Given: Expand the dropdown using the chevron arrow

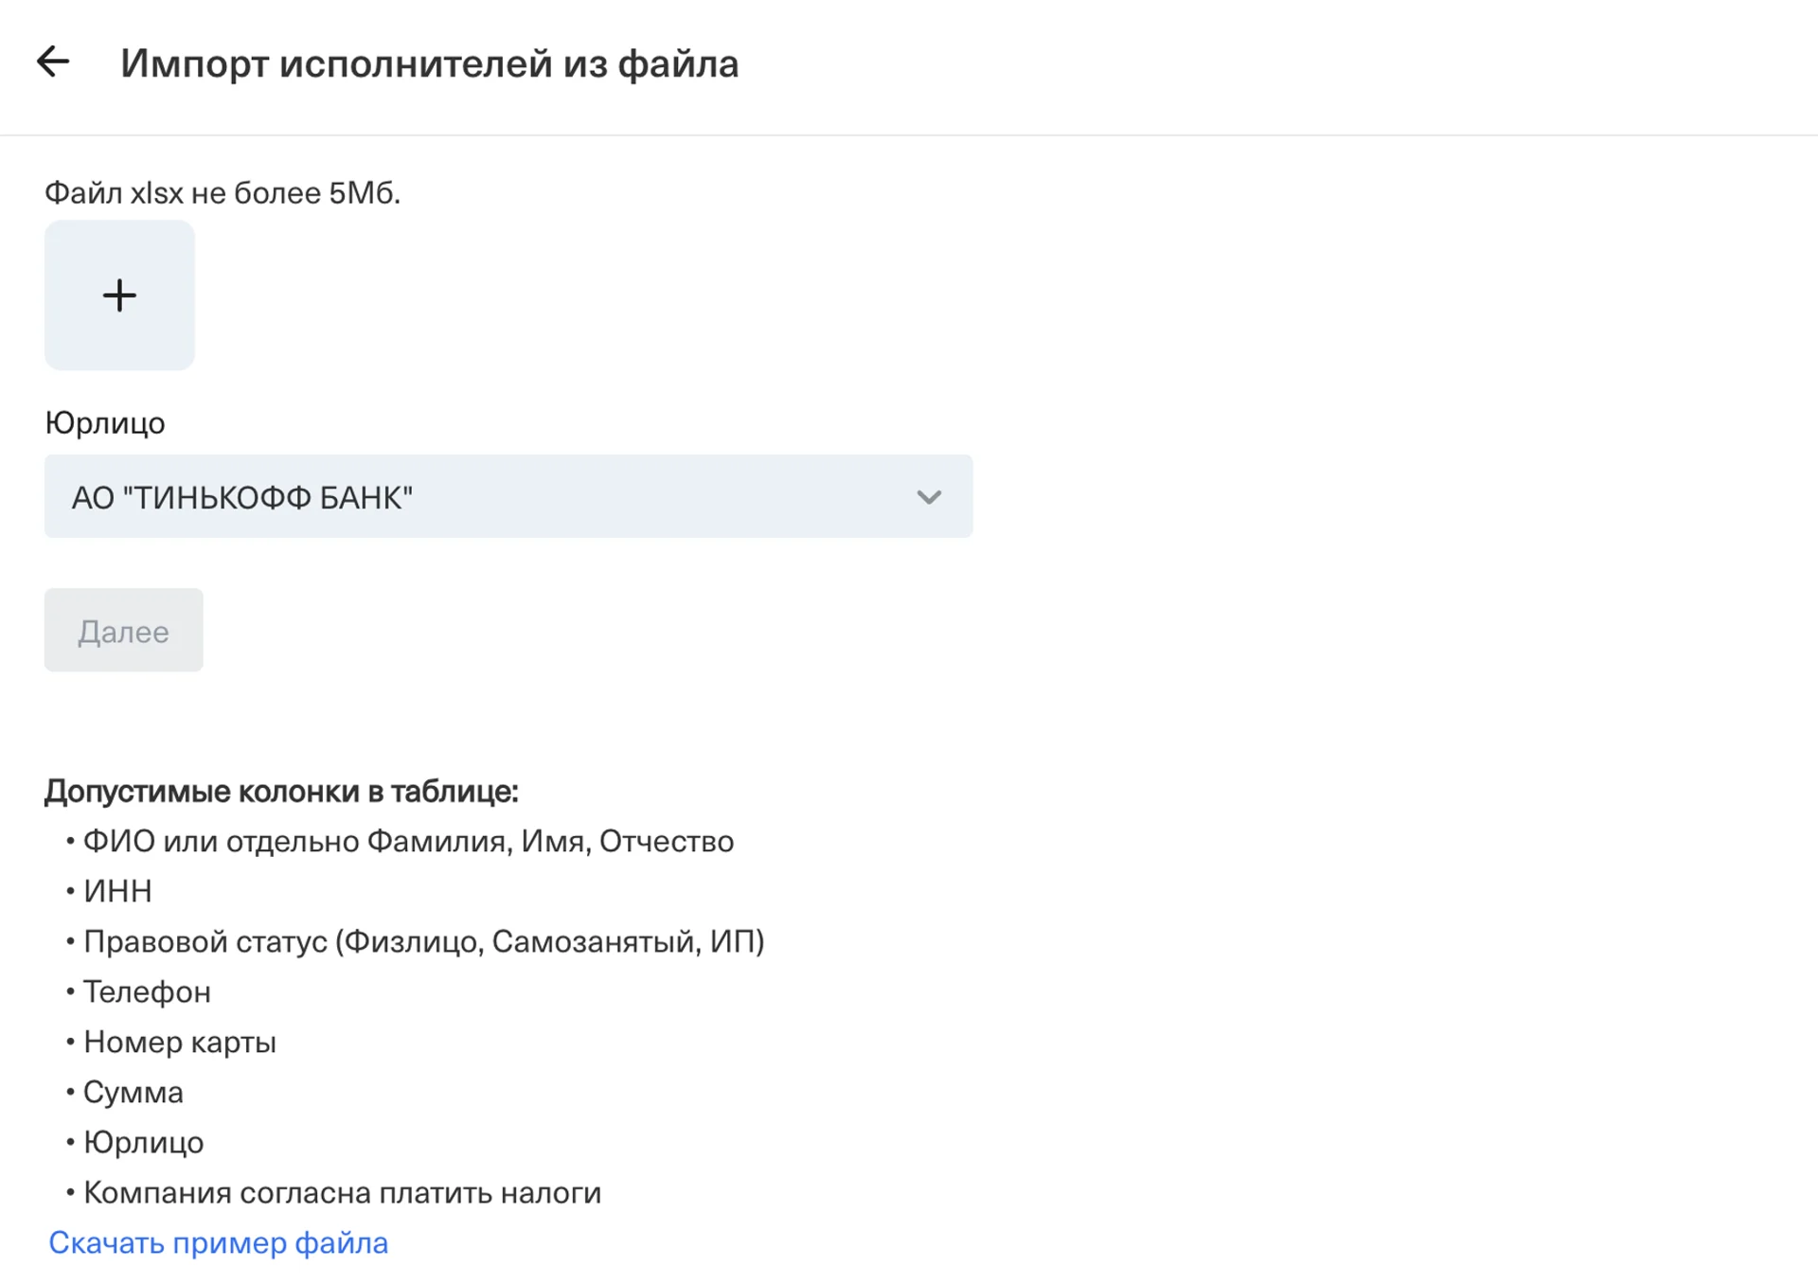Looking at the screenshot, I should coord(929,497).
